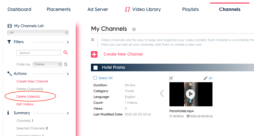Click the funnel Filters icon

[x=9, y=42]
